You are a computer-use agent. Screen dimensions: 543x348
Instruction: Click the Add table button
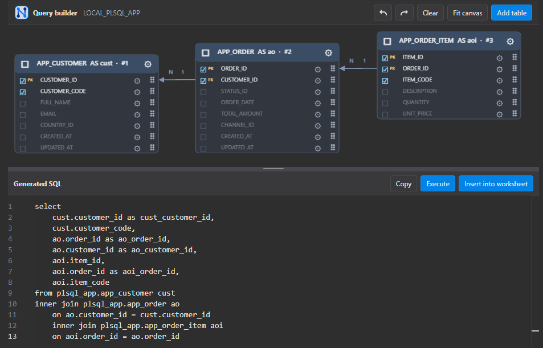(512, 13)
